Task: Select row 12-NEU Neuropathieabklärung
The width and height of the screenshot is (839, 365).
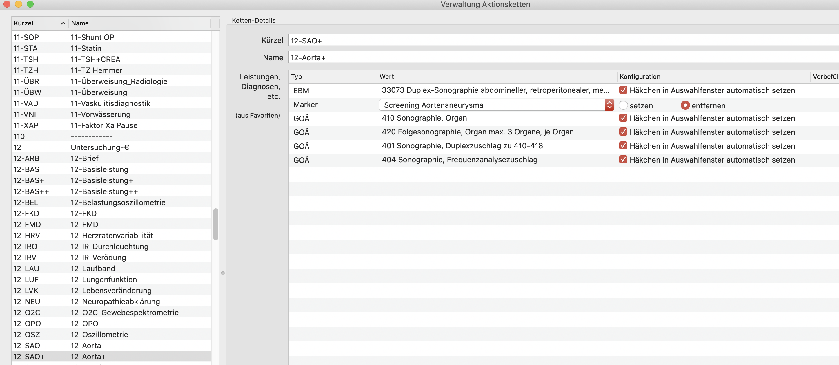Action: point(111,302)
